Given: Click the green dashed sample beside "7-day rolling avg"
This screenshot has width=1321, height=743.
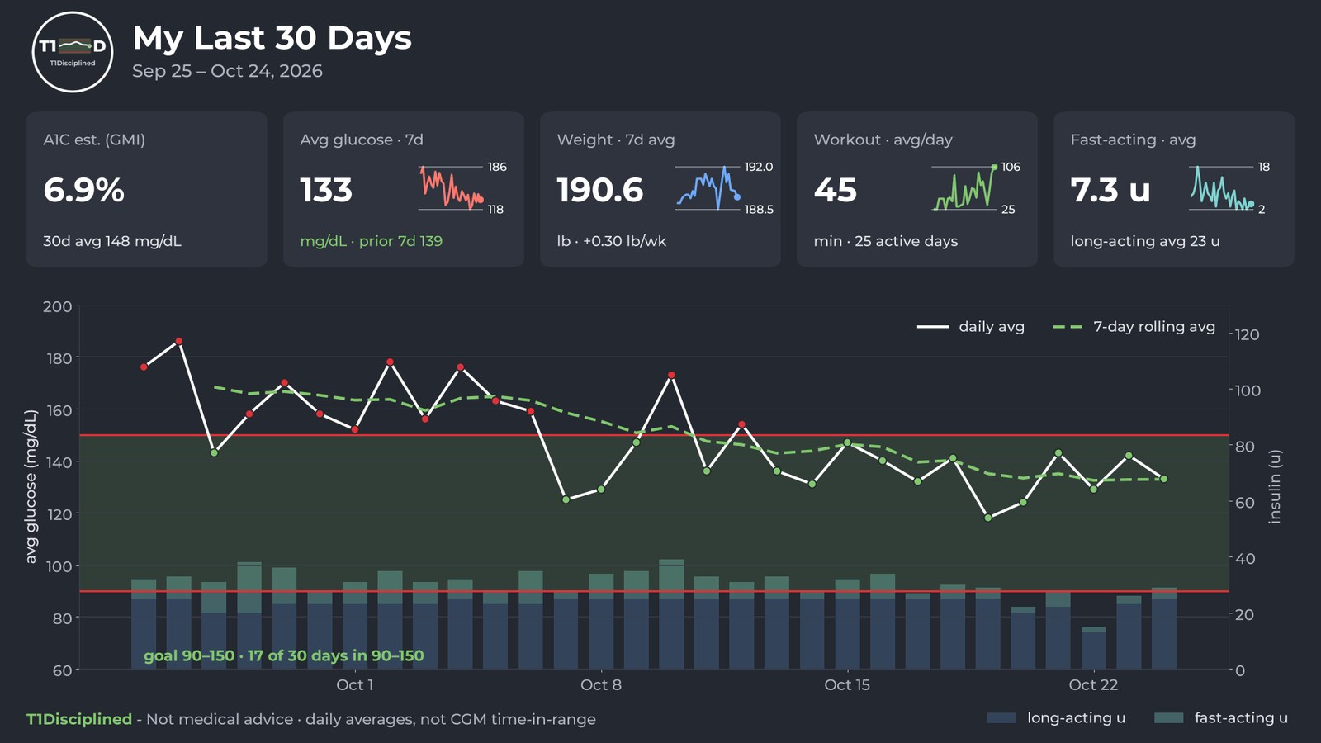Looking at the screenshot, I should point(1068,327).
